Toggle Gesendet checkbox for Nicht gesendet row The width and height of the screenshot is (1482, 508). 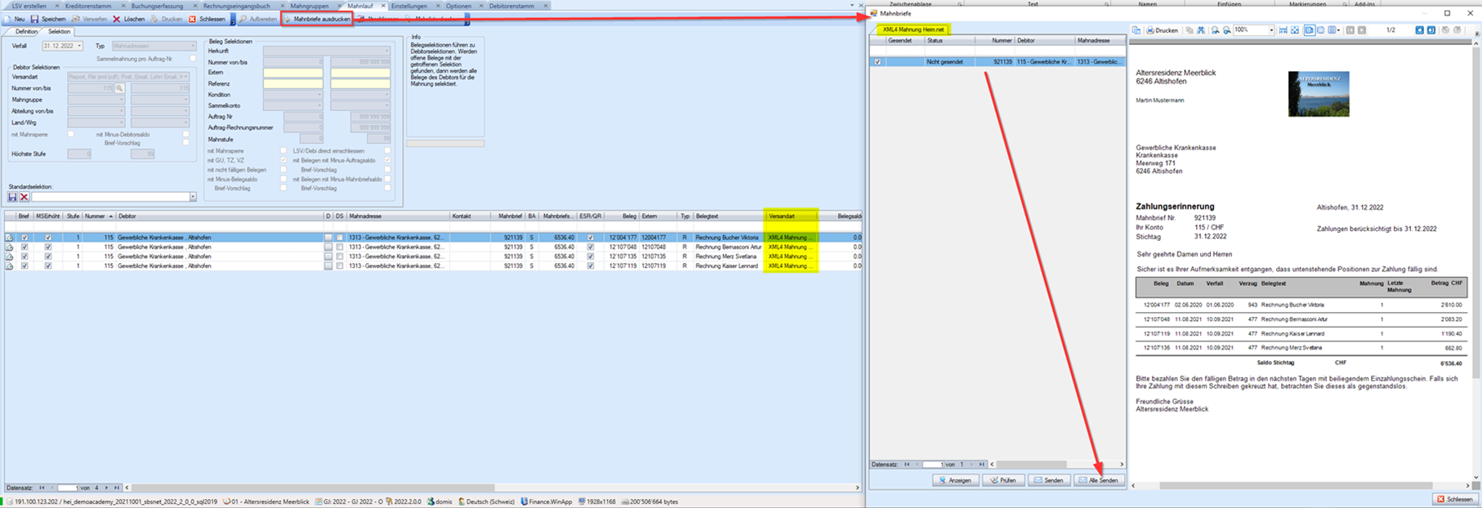pos(877,62)
